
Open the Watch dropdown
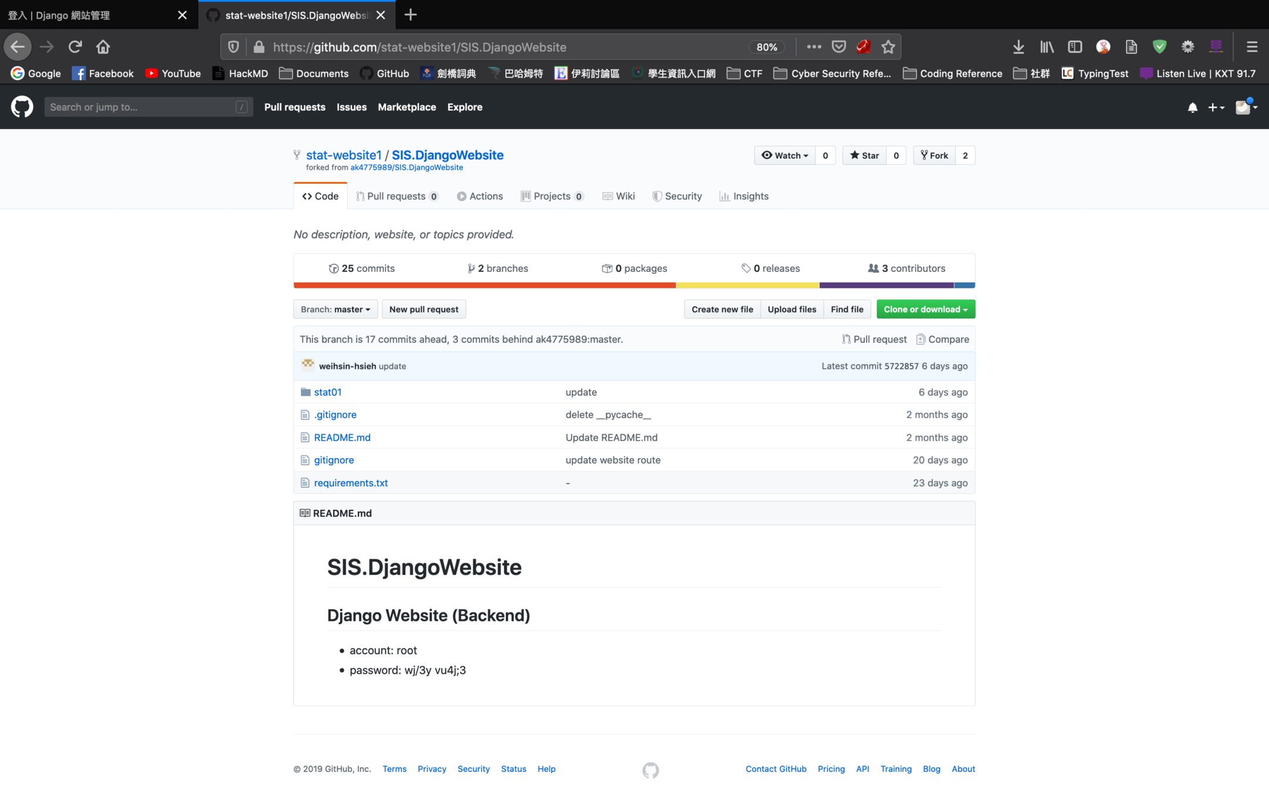coord(785,155)
